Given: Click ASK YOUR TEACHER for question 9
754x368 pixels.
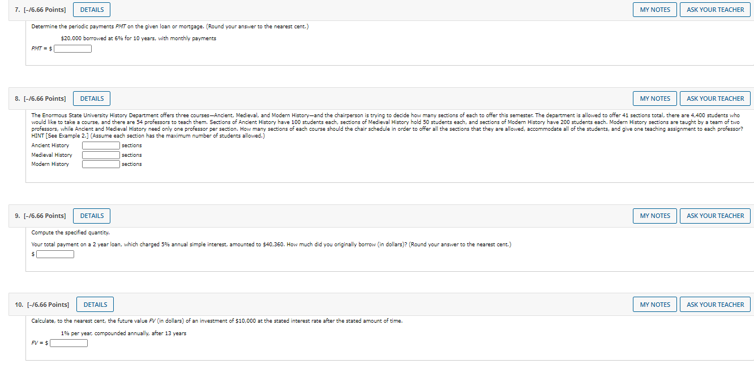Looking at the screenshot, I should coord(716,216).
